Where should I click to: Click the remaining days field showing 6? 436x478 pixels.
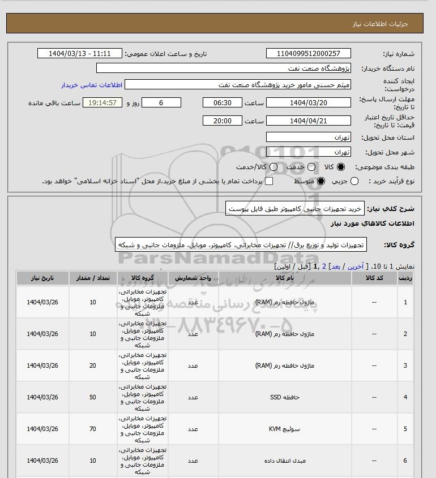(161, 103)
